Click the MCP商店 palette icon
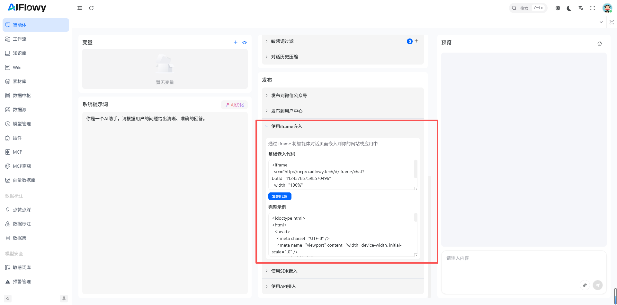Screen dimensions: 617x305 click(8, 166)
